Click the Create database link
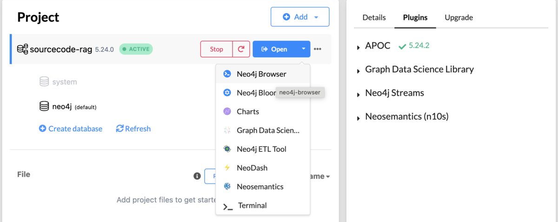The image size is (558, 222). [x=71, y=129]
